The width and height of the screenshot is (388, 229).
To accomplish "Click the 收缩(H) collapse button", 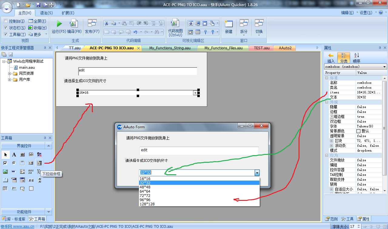I will [37, 28].
